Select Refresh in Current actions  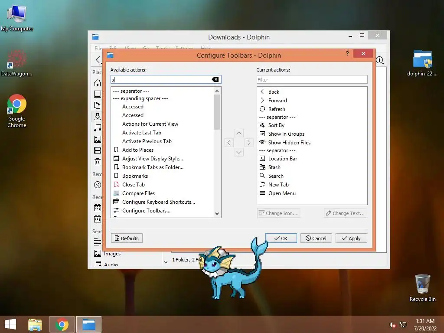click(277, 109)
